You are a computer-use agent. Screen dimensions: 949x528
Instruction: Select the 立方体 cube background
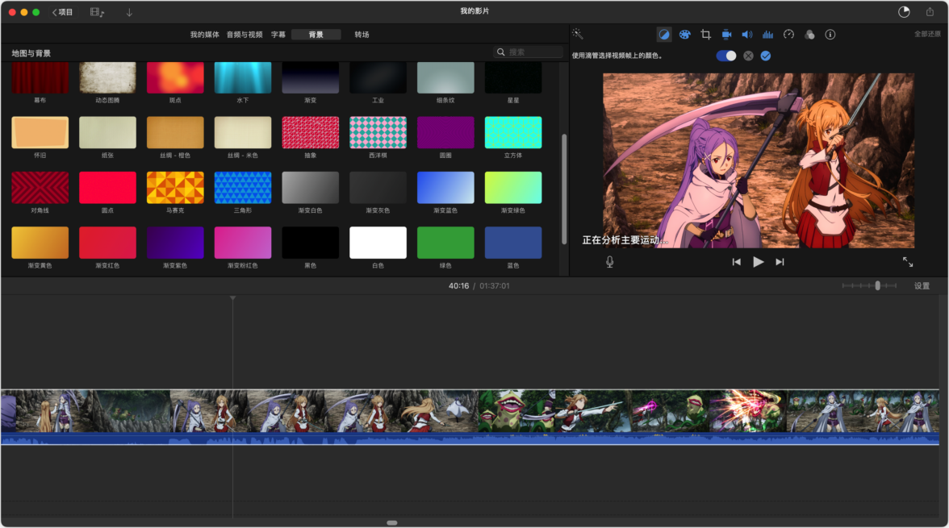[x=513, y=132]
